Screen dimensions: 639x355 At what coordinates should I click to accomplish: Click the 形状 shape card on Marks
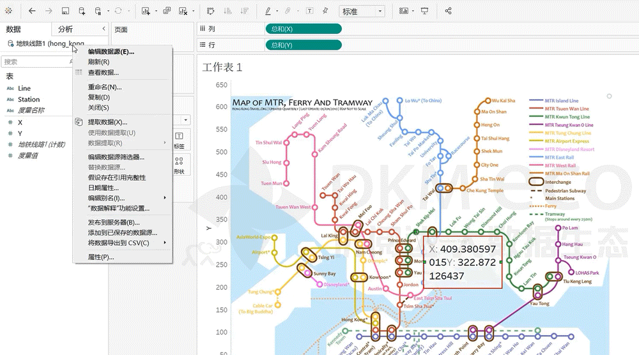click(x=179, y=165)
